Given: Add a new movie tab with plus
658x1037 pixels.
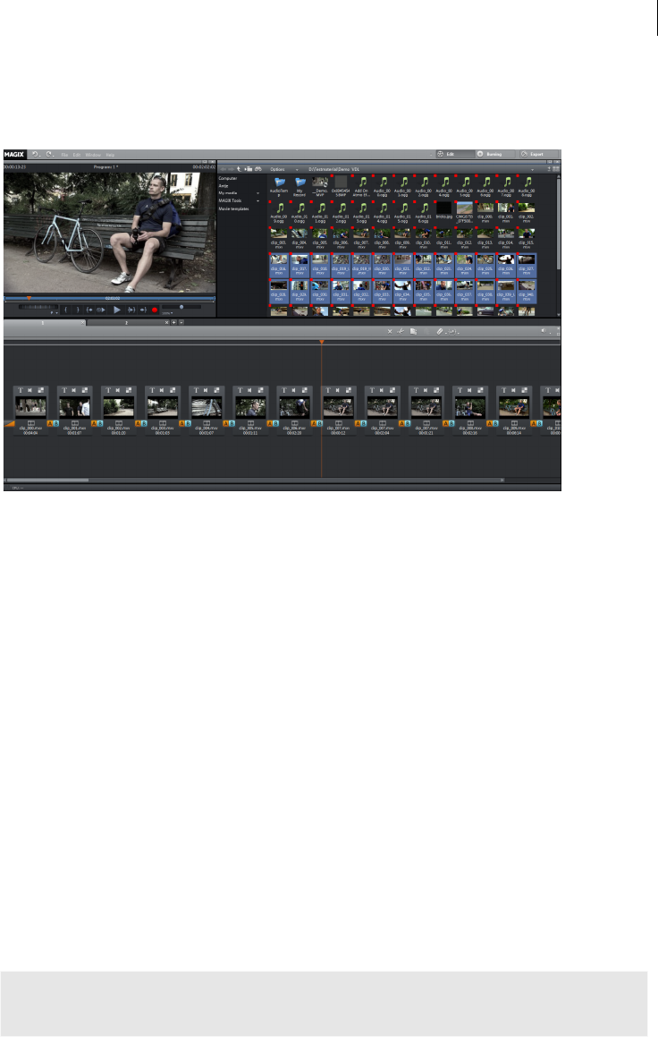Looking at the screenshot, I should point(173,323).
